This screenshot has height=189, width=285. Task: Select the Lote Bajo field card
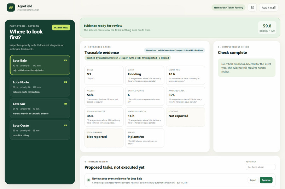pos(40,65)
